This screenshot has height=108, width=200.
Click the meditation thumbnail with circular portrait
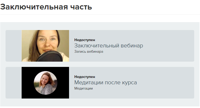click(45, 83)
